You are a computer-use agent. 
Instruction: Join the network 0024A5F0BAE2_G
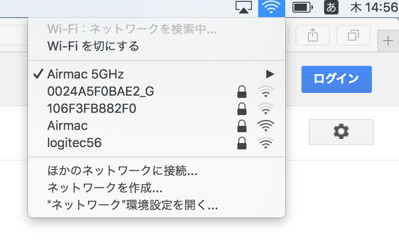point(157,91)
